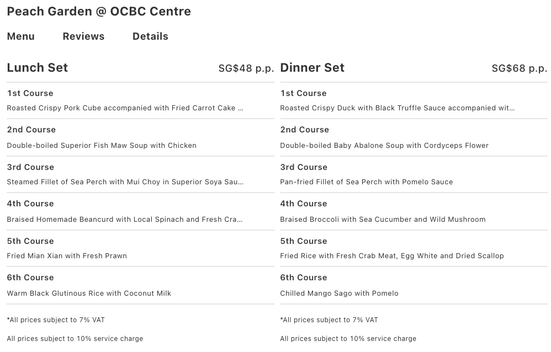Click Chilled Mango Sago with Pomelo
This screenshot has height=352, width=551.
click(339, 294)
